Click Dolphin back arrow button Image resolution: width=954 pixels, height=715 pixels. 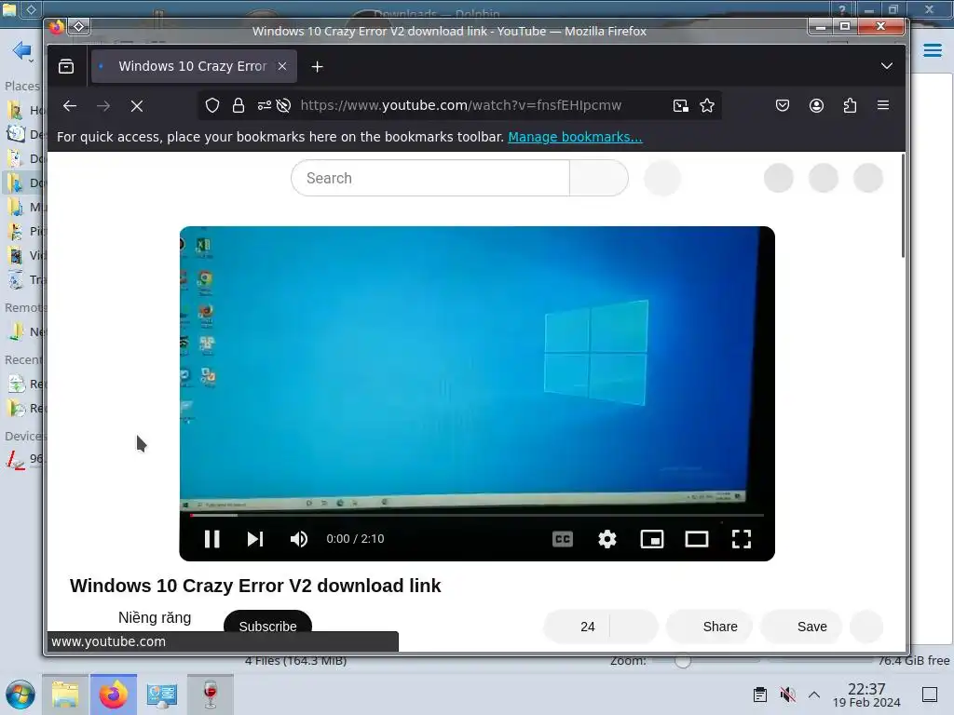[x=22, y=50]
